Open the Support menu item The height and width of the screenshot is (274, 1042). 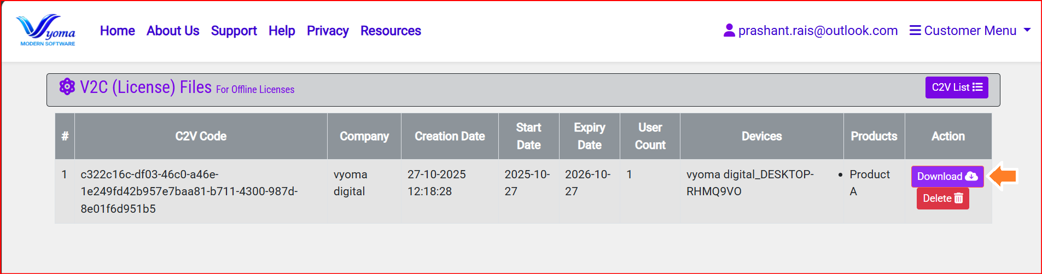pyautogui.click(x=234, y=31)
